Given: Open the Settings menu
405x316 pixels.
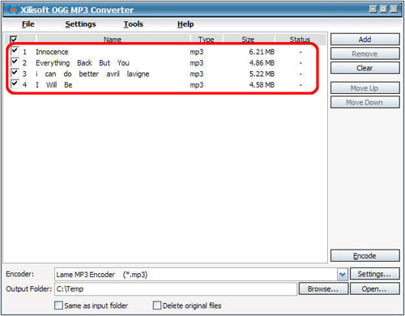Looking at the screenshot, I should (80, 24).
